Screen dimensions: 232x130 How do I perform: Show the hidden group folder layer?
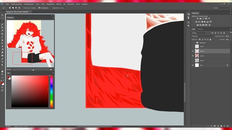coord(193,43)
